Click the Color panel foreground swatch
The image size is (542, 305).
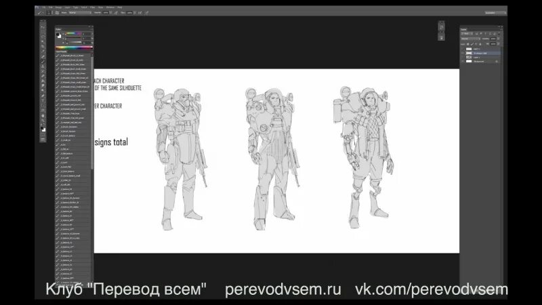58,35
